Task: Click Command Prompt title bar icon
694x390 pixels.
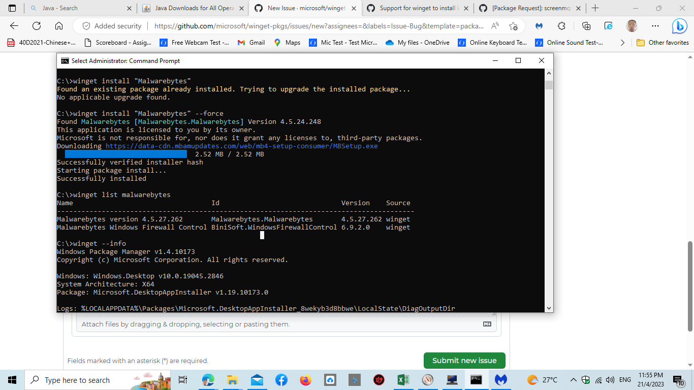Action: tap(65, 61)
